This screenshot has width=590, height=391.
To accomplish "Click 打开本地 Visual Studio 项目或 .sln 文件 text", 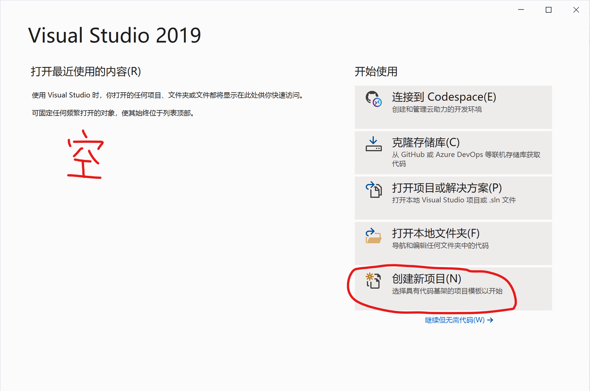I will (454, 200).
